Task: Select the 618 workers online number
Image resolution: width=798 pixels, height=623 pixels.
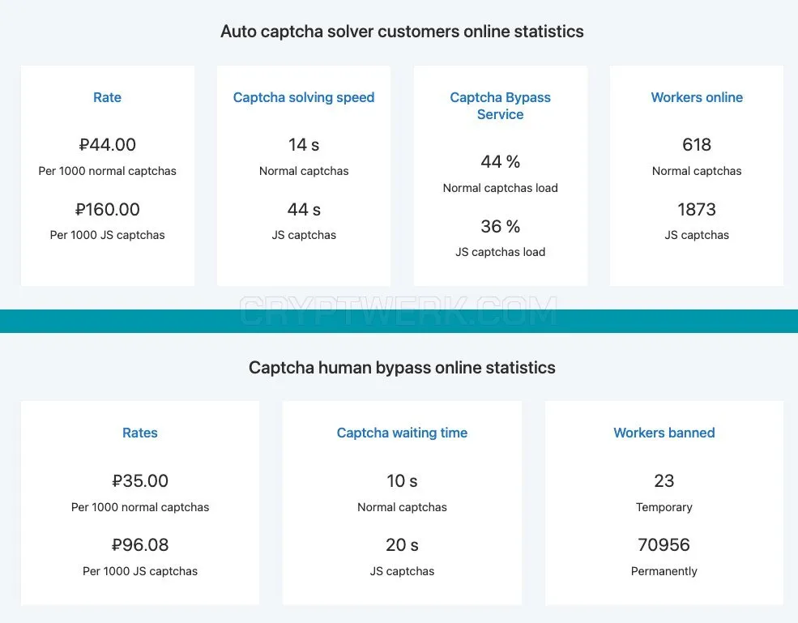Action: [x=697, y=144]
